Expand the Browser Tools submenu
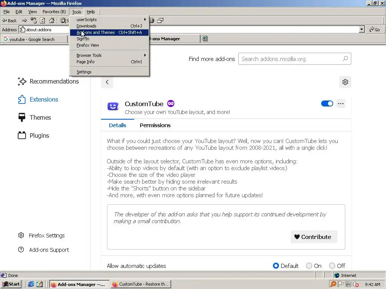This screenshot has width=386, height=289. 110,55
